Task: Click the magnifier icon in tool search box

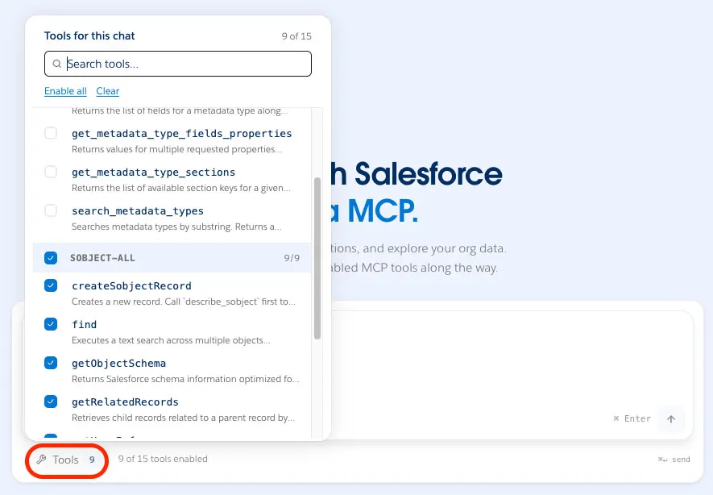Action: coord(57,64)
